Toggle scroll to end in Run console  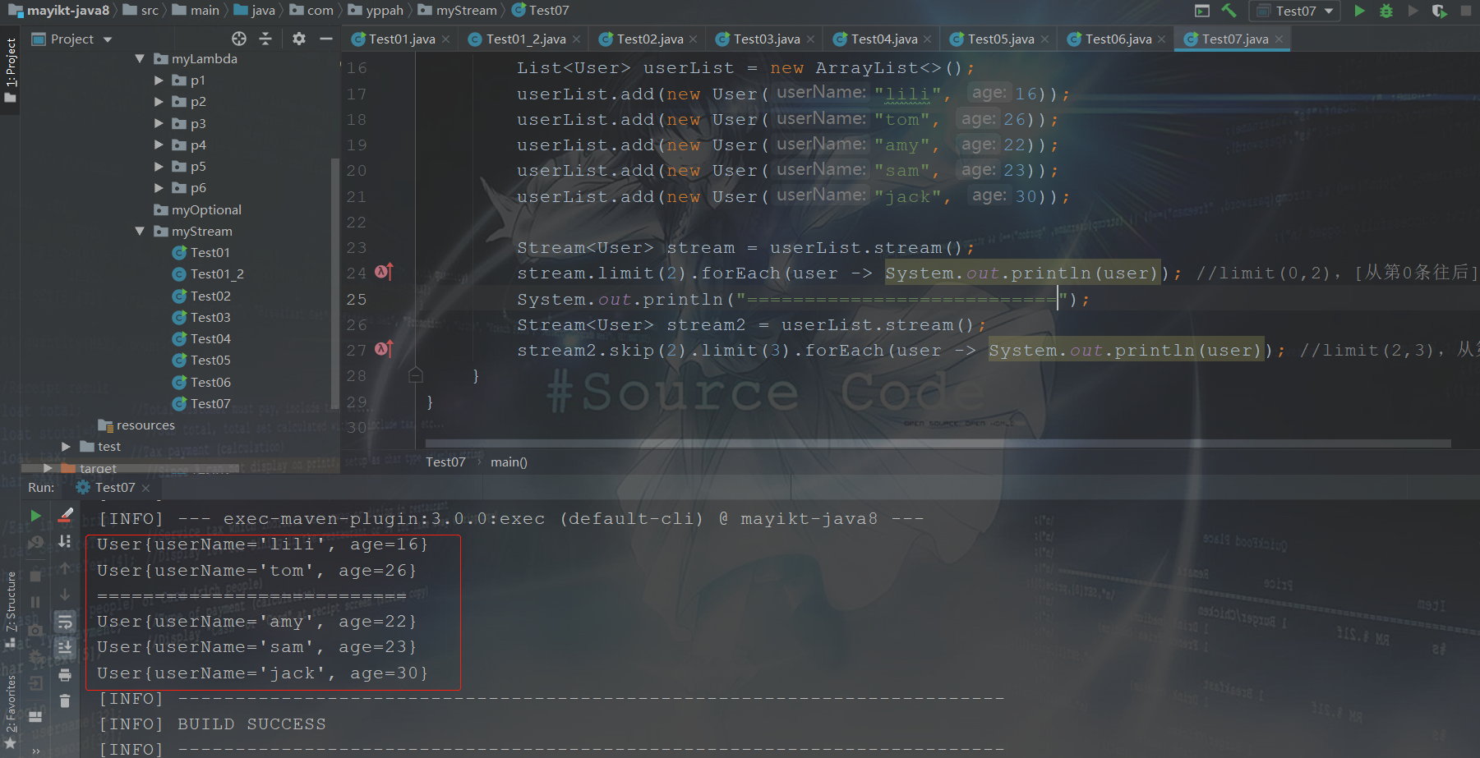(65, 648)
